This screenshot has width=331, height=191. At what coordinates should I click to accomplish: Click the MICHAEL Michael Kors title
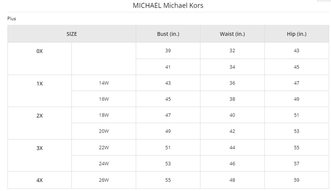click(168, 6)
